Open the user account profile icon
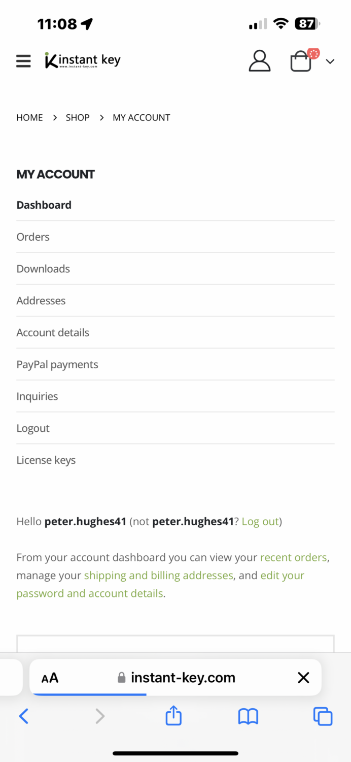 pyautogui.click(x=259, y=61)
